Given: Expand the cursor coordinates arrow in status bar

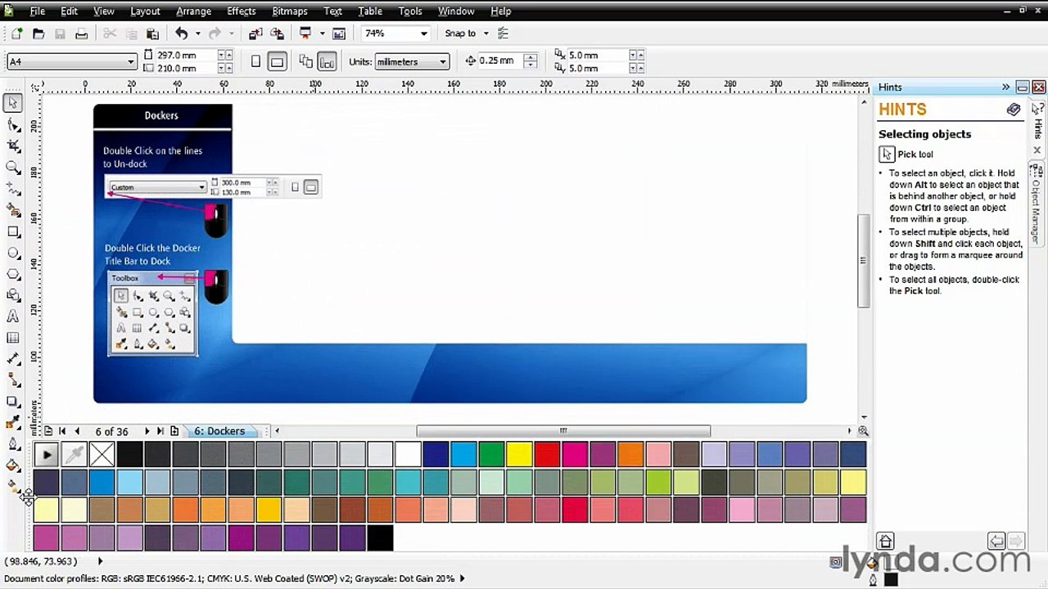Looking at the screenshot, I should (x=100, y=561).
